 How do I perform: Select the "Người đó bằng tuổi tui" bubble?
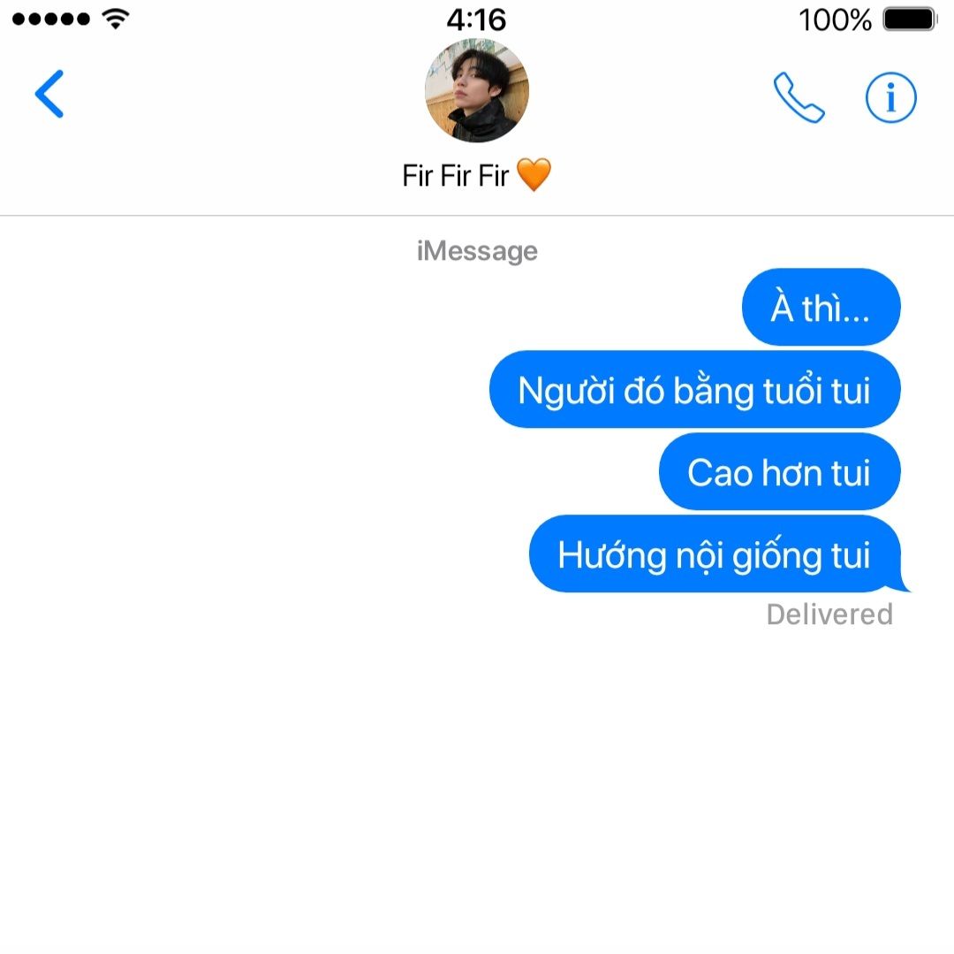(694, 389)
